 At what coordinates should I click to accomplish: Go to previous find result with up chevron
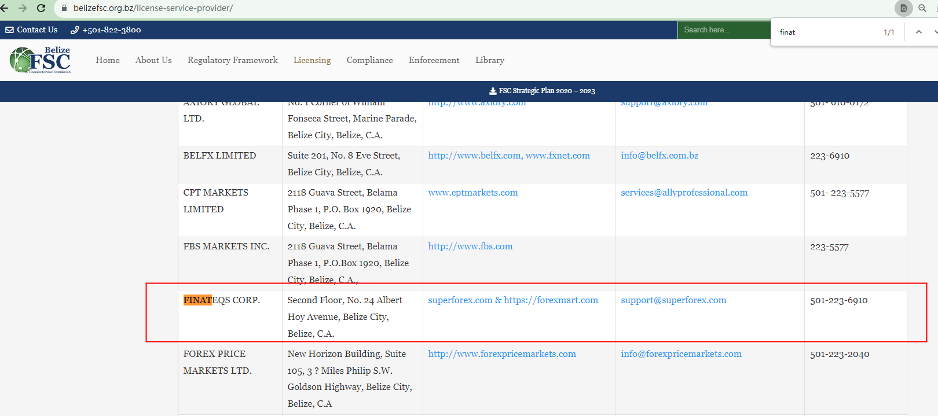click(x=918, y=32)
